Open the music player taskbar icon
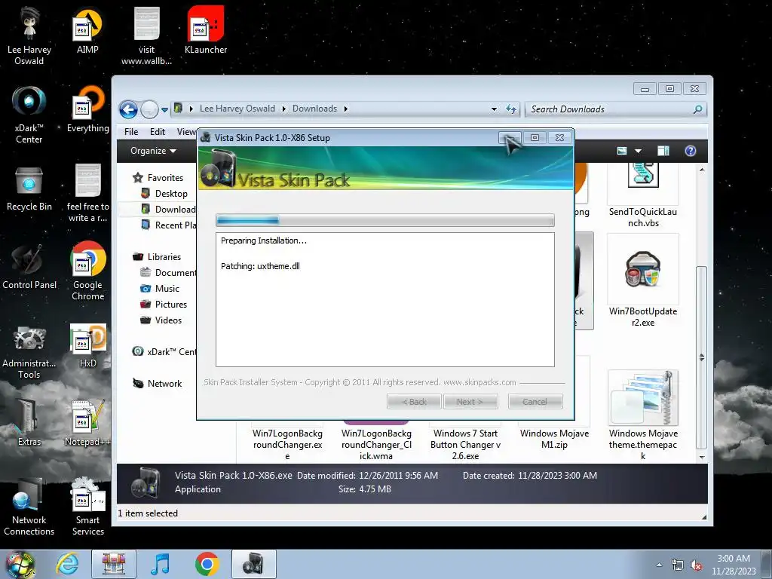Image resolution: width=772 pixels, height=579 pixels. coord(160,564)
